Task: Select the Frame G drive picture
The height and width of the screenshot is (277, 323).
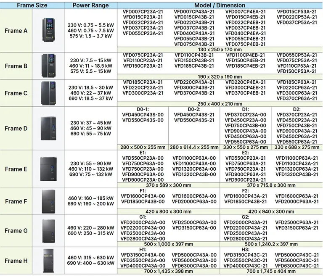Action: point(48,230)
